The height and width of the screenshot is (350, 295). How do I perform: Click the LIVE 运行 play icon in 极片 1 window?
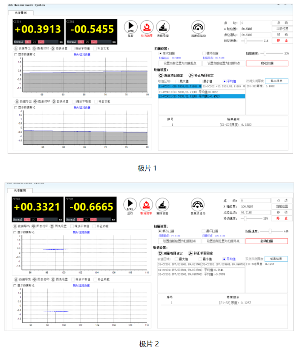(130, 27)
